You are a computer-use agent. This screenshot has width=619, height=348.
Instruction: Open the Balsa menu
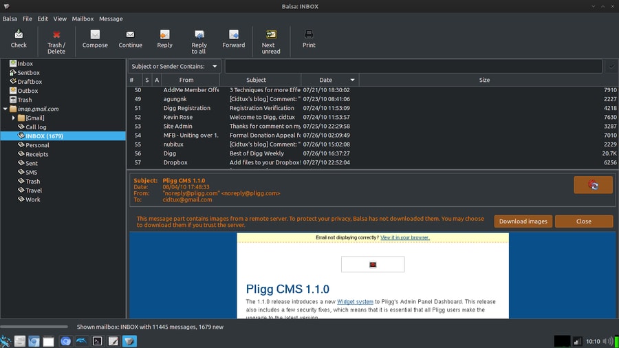(10, 19)
